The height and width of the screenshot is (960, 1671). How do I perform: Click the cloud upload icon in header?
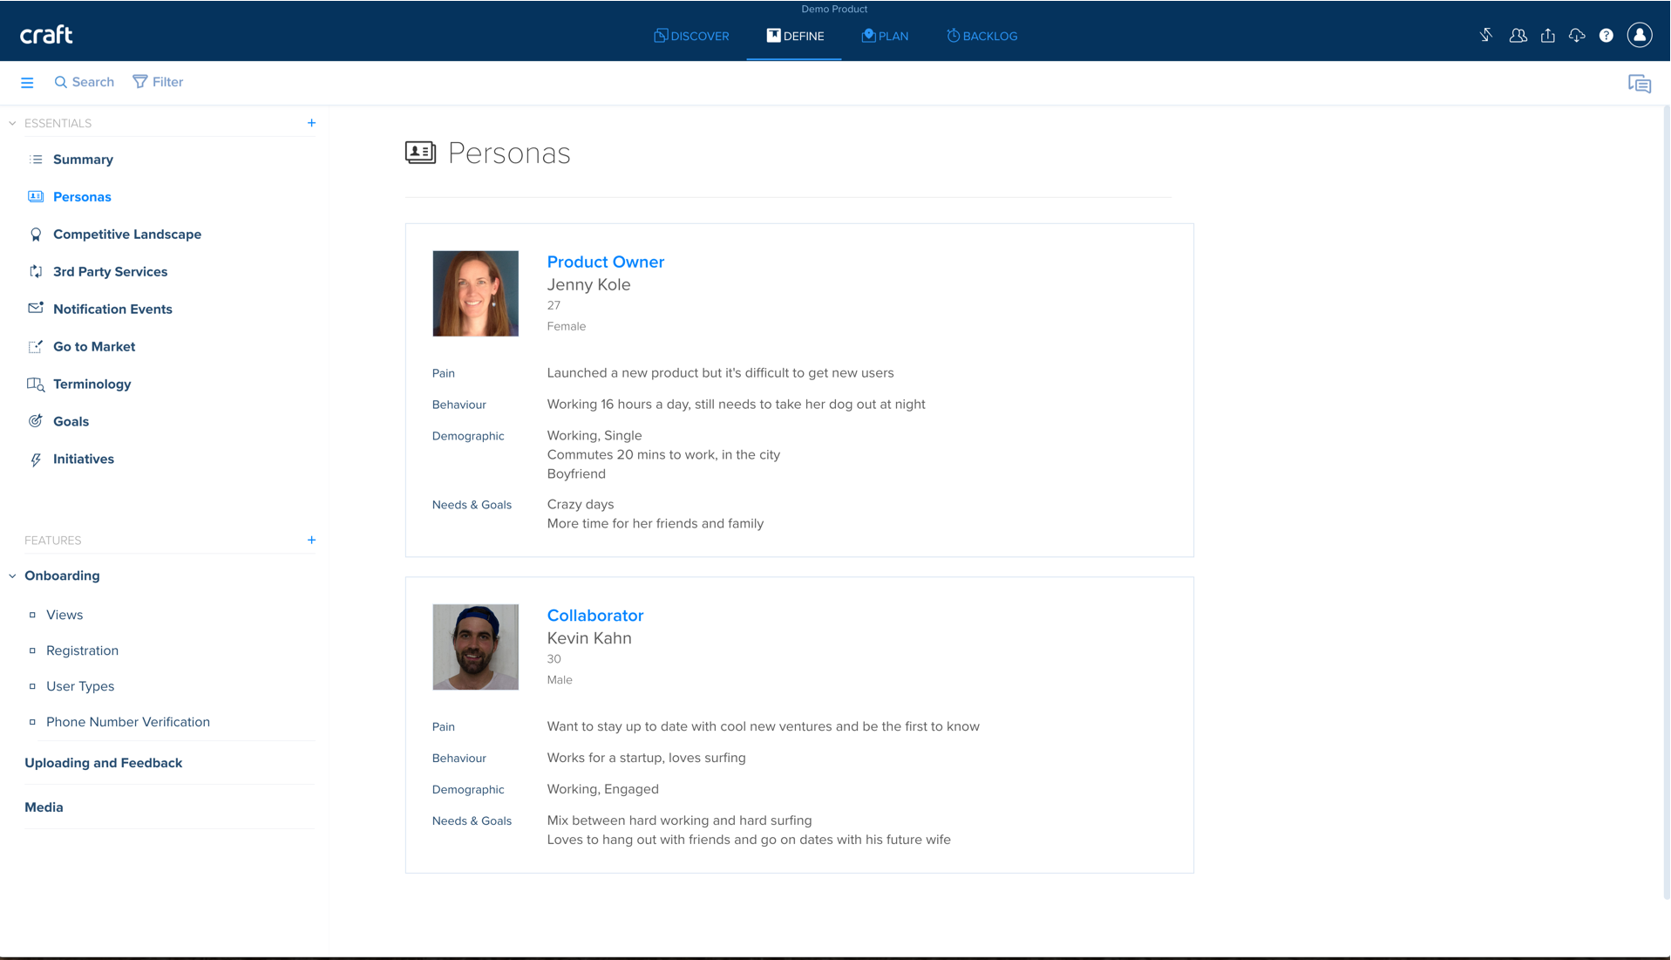pyautogui.click(x=1577, y=36)
